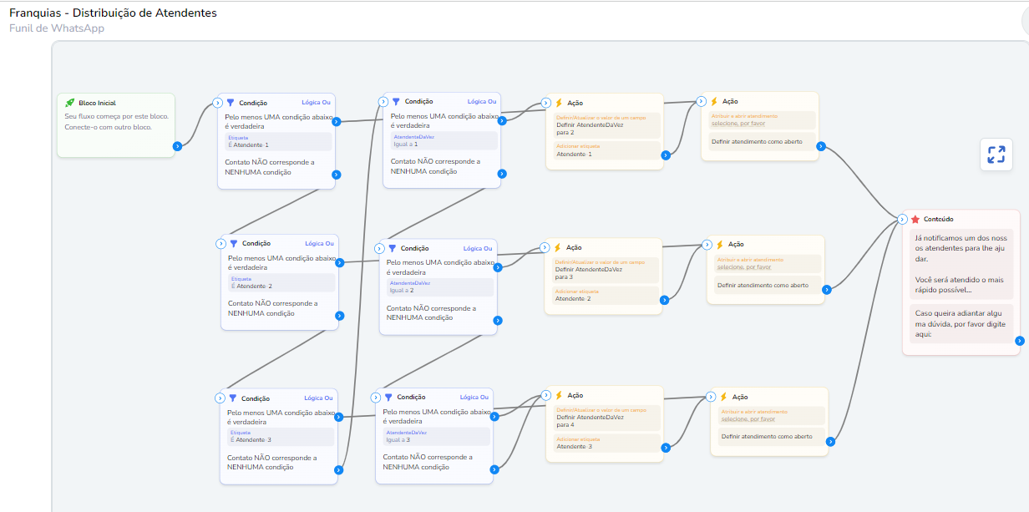The width and height of the screenshot is (1029, 512).
Task: Click 'Definir atendimento como aberto' in top Ação block
Action: click(757, 142)
